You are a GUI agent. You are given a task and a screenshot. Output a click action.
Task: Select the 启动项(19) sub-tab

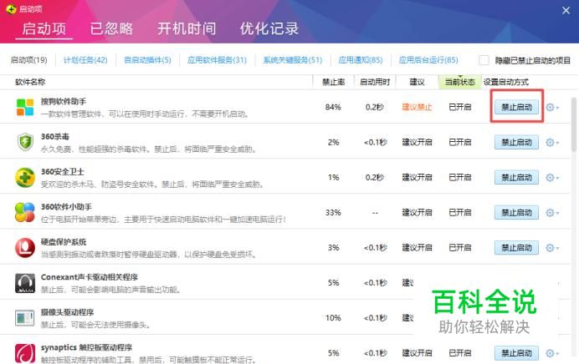(x=28, y=60)
